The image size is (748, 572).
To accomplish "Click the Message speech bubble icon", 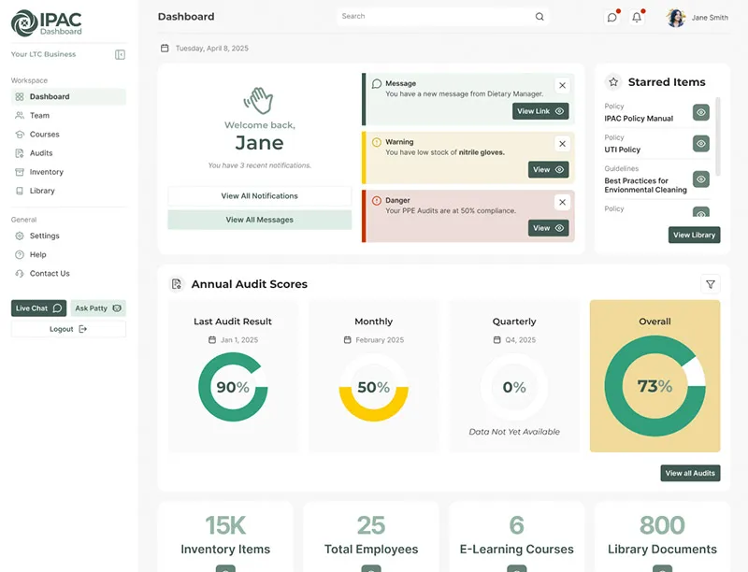I will pos(377,84).
